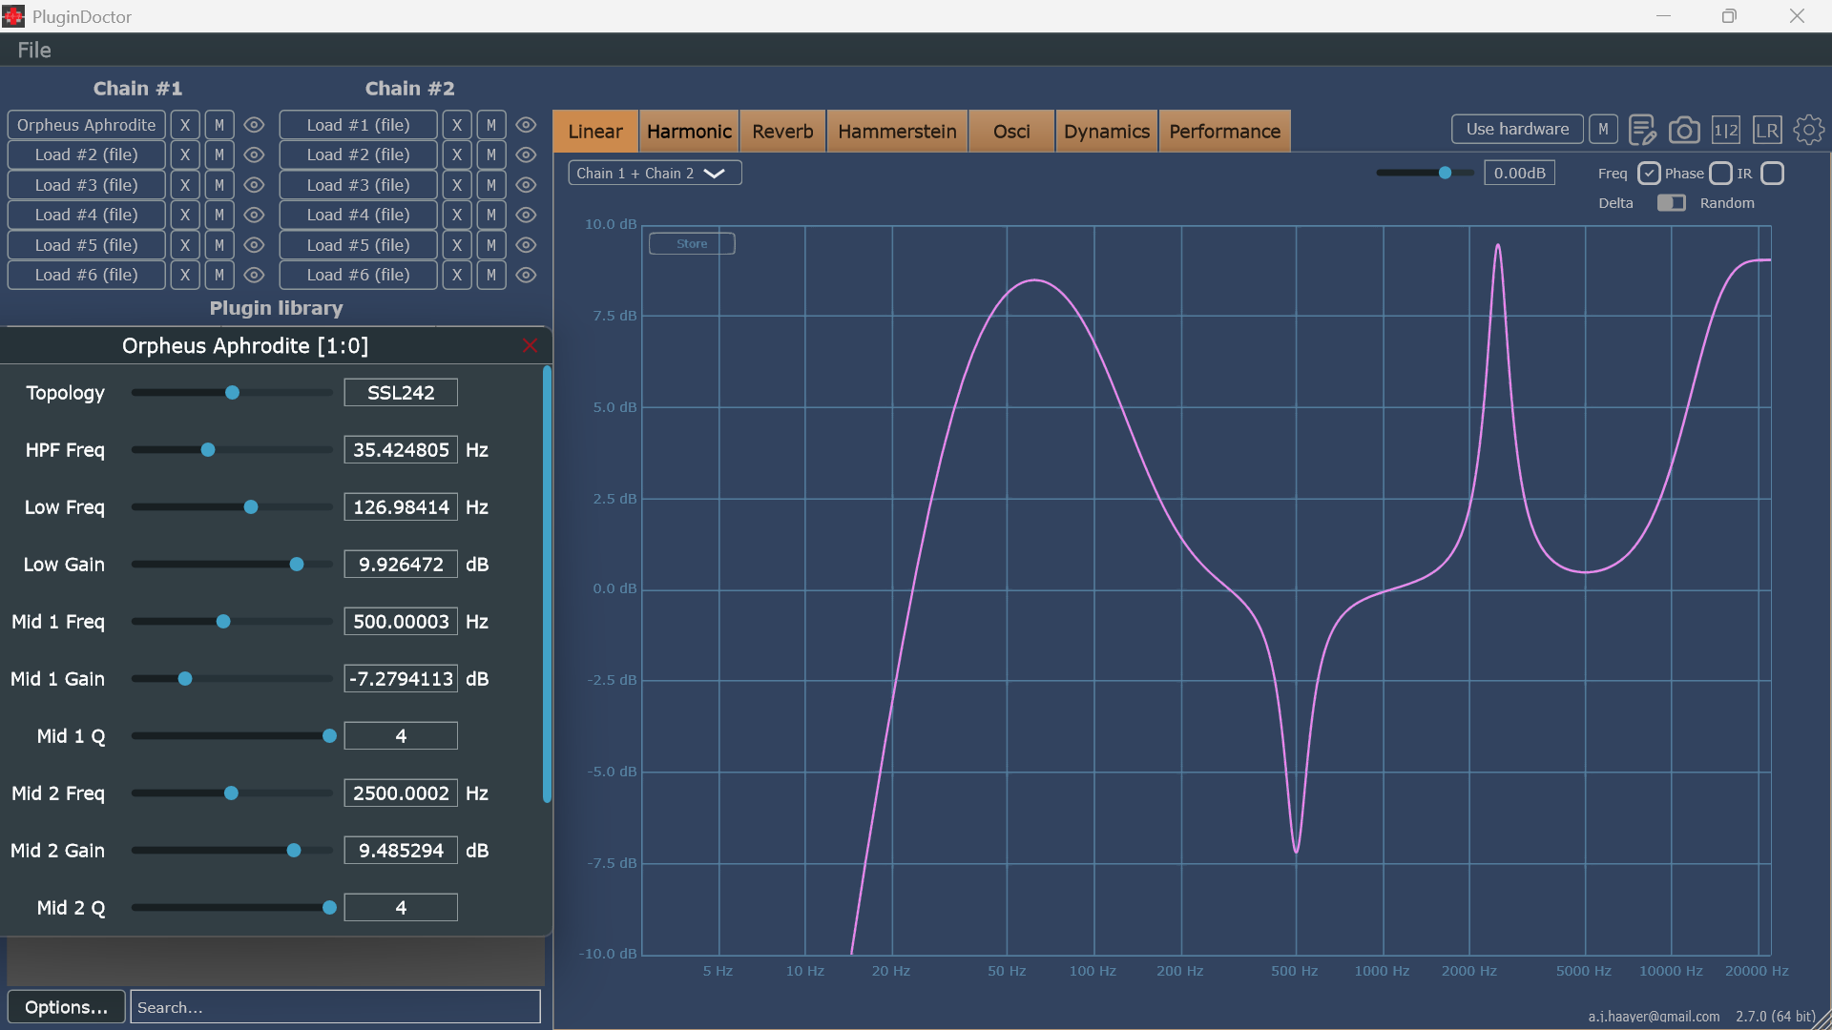Toggle the Delta / Random switch

click(1671, 202)
